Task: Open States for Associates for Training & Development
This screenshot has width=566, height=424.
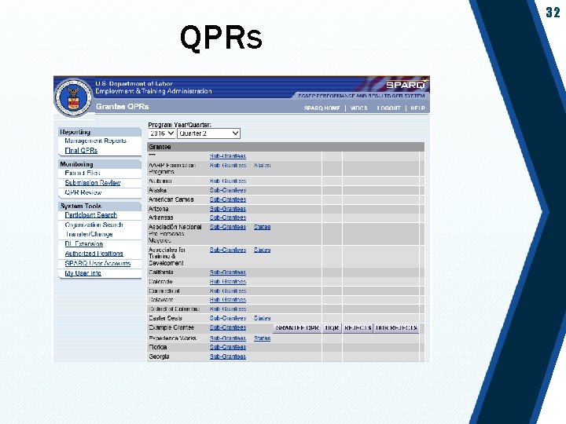Action: [262, 250]
